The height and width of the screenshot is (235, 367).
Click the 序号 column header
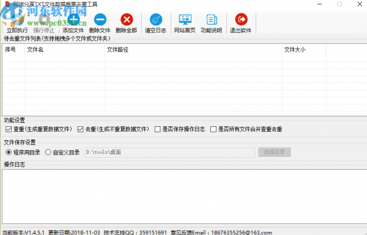coord(13,49)
